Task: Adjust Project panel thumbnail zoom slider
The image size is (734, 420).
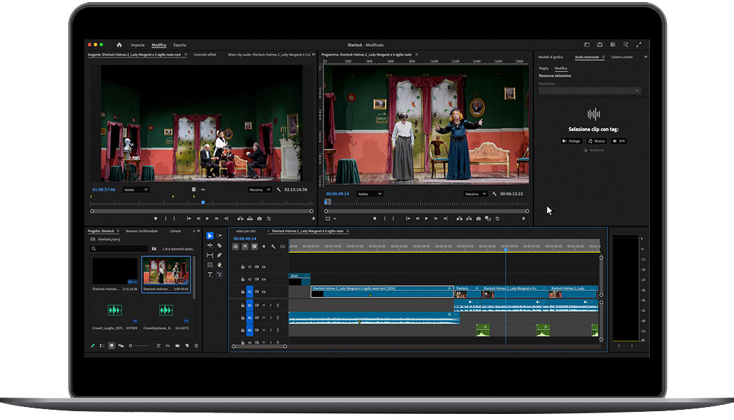Action: 139,345
